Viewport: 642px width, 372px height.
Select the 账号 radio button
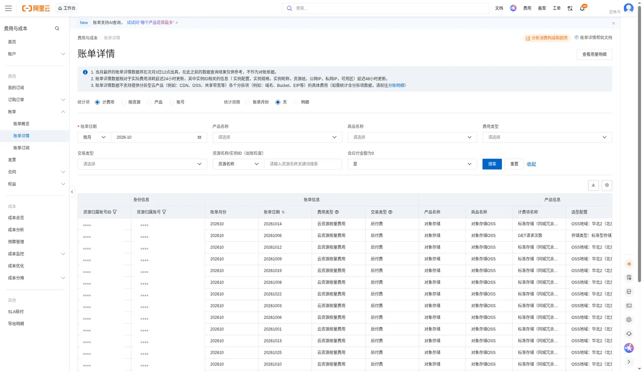[172, 102]
